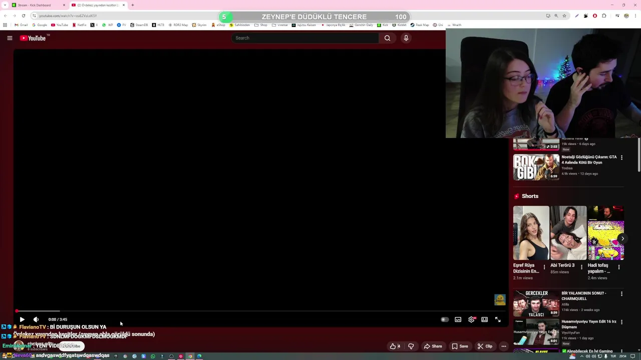Open the Gmail bookmark
The height and width of the screenshot is (360, 641).
tap(21, 25)
